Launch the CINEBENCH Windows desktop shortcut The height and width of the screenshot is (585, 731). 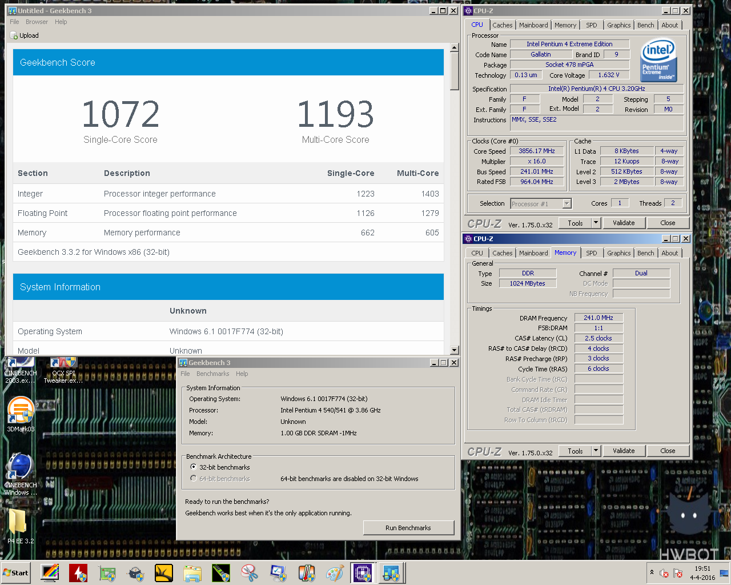(x=21, y=474)
